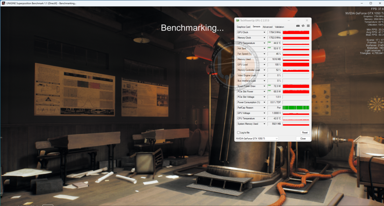This screenshot has height=206, width=384.
Task: Click the 1.0000 V GPU voltage value
Action: (274, 113)
